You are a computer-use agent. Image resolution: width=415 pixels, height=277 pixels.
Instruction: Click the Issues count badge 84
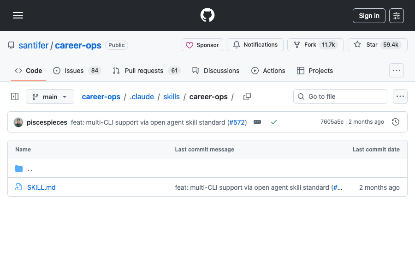pos(95,71)
